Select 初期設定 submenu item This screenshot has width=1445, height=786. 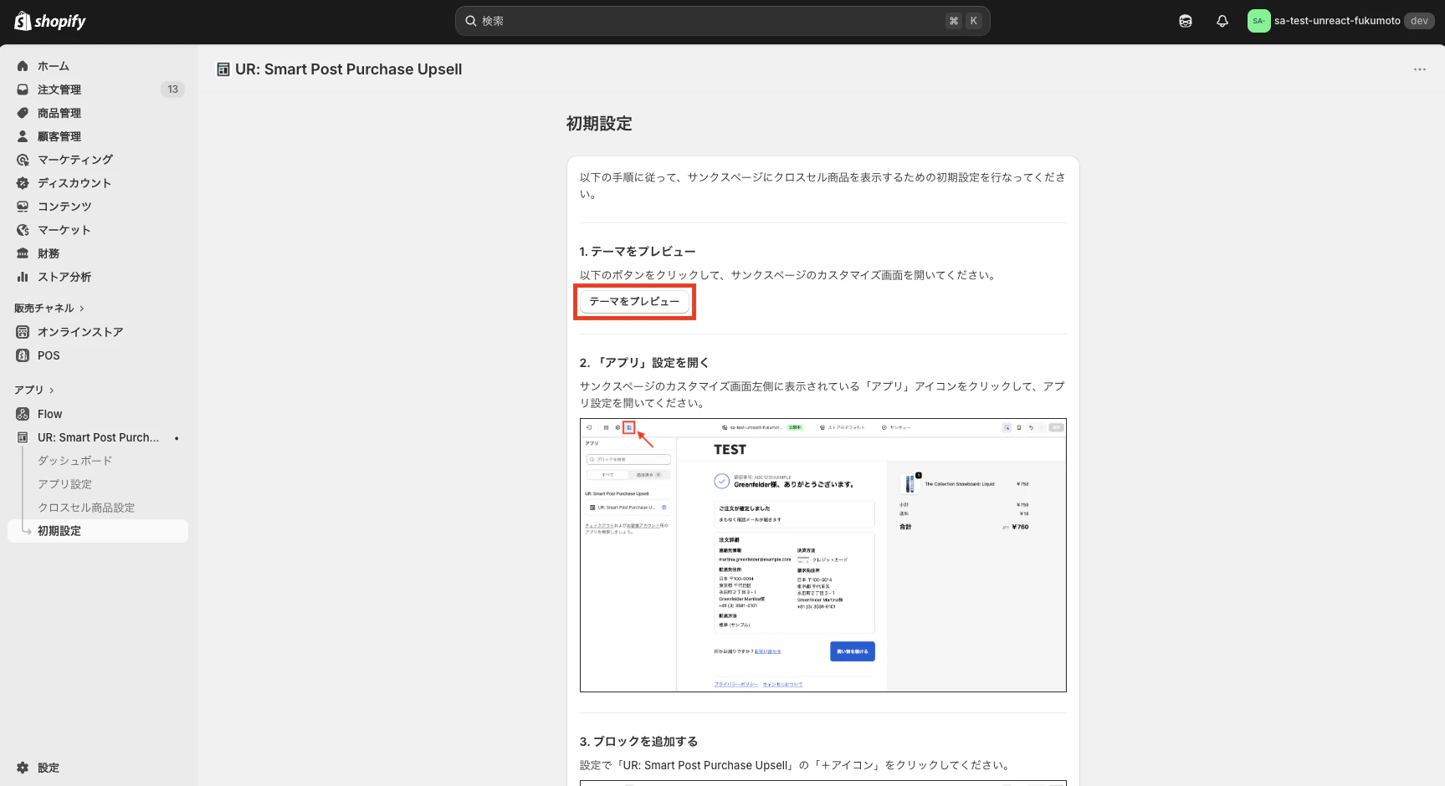point(98,531)
